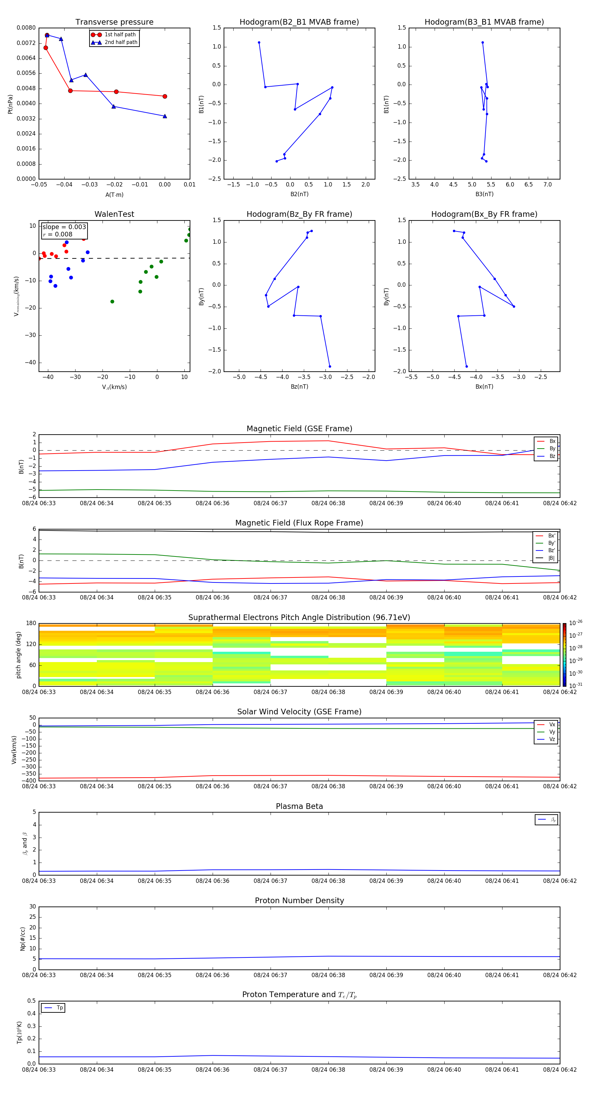The height and width of the screenshot is (1099, 599).
Task: Click the 'Vz' legend entry in Solar Wind plot
Action: pos(546,739)
